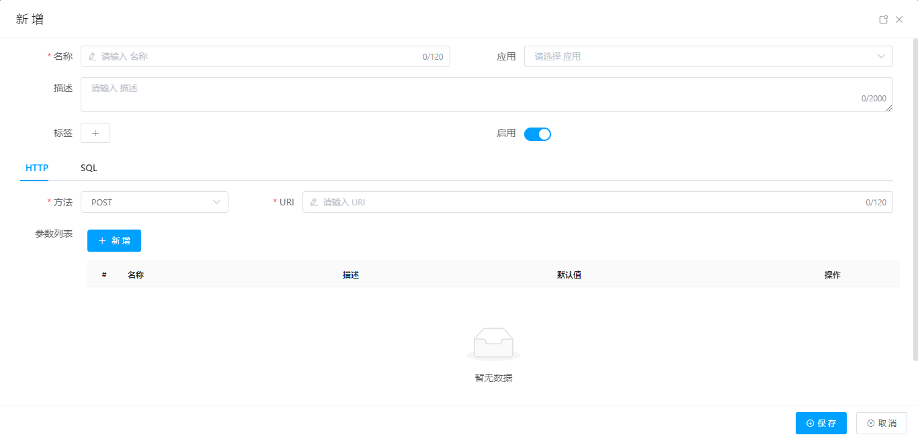Expand the 应用 combo box arrow
This screenshot has width=918, height=441.
click(881, 56)
